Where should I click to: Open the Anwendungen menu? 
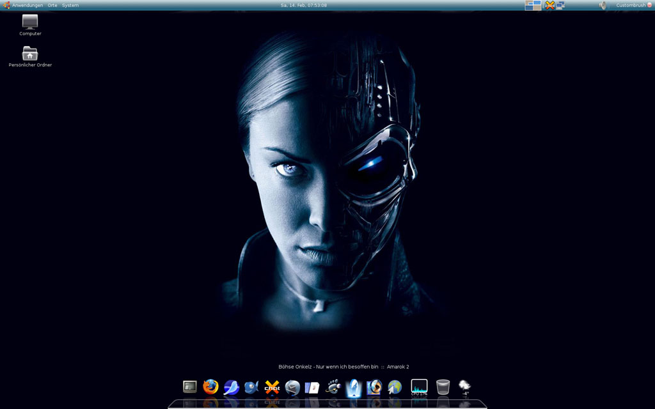click(27, 5)
